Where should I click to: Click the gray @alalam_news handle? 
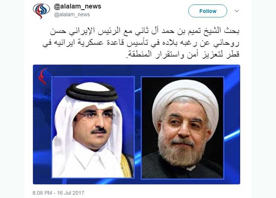click(x=72, y=14)
